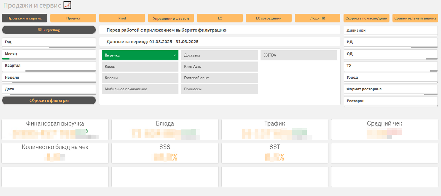This screenshot has width=441, height=196.
Task: Click the Средний чек KPI card
Action: tap(385, 130)
